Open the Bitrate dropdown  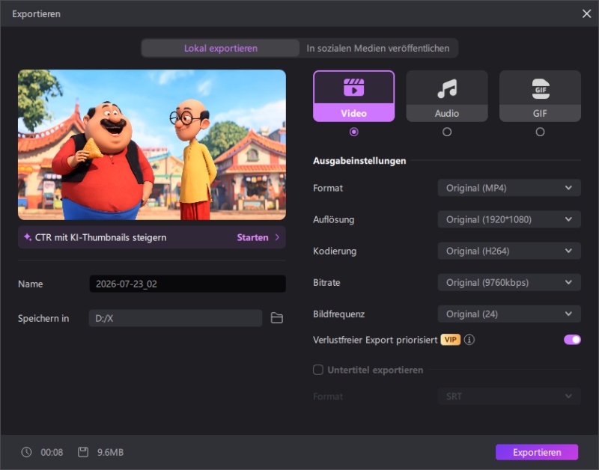pyautogui.click(x=509, y=283)
